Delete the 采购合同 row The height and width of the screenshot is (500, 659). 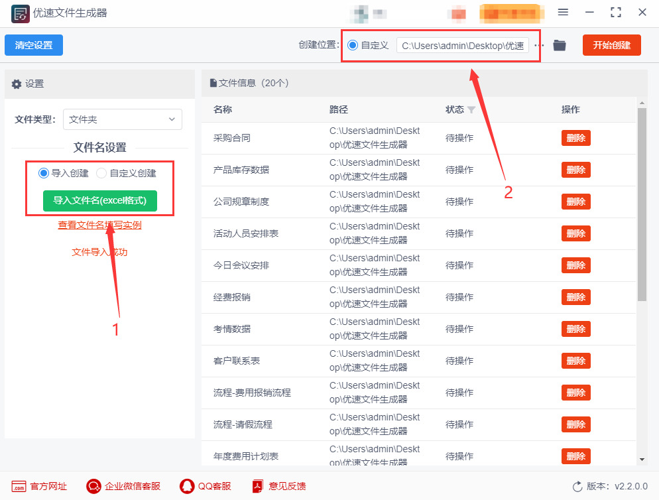coord(575,138)
